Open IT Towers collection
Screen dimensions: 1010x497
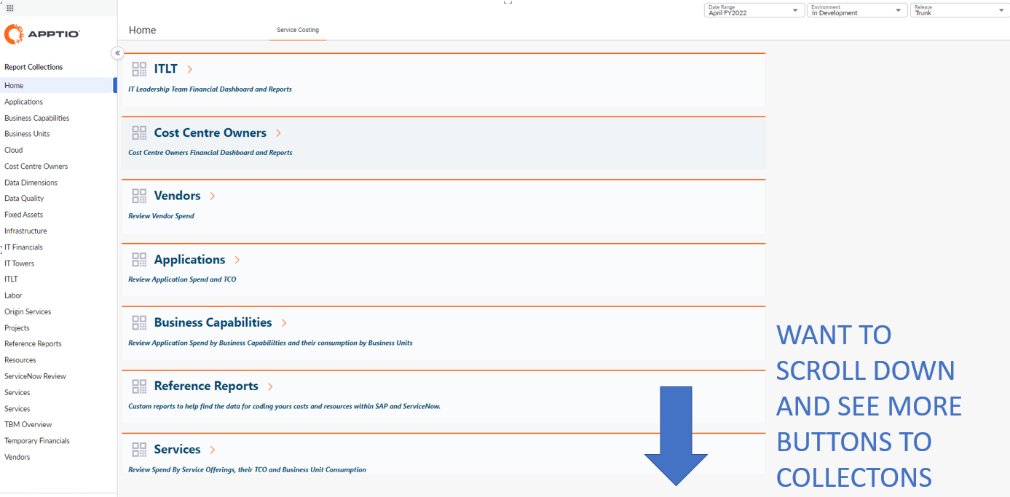coord(19,263)
